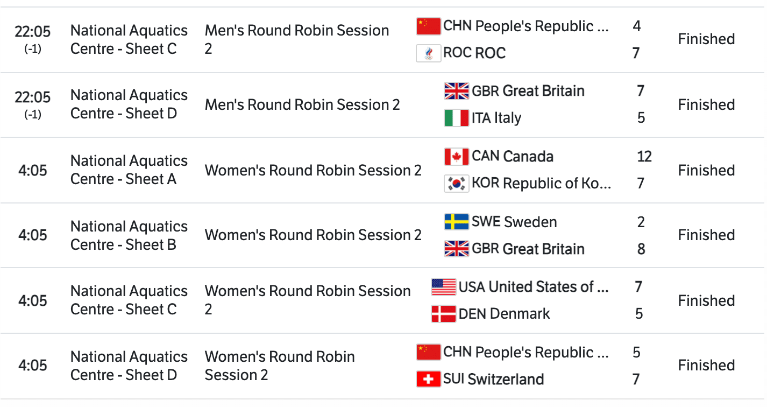767x407 pixels.
Task: Click Canada's score of 12
Action: click(644, 157)
